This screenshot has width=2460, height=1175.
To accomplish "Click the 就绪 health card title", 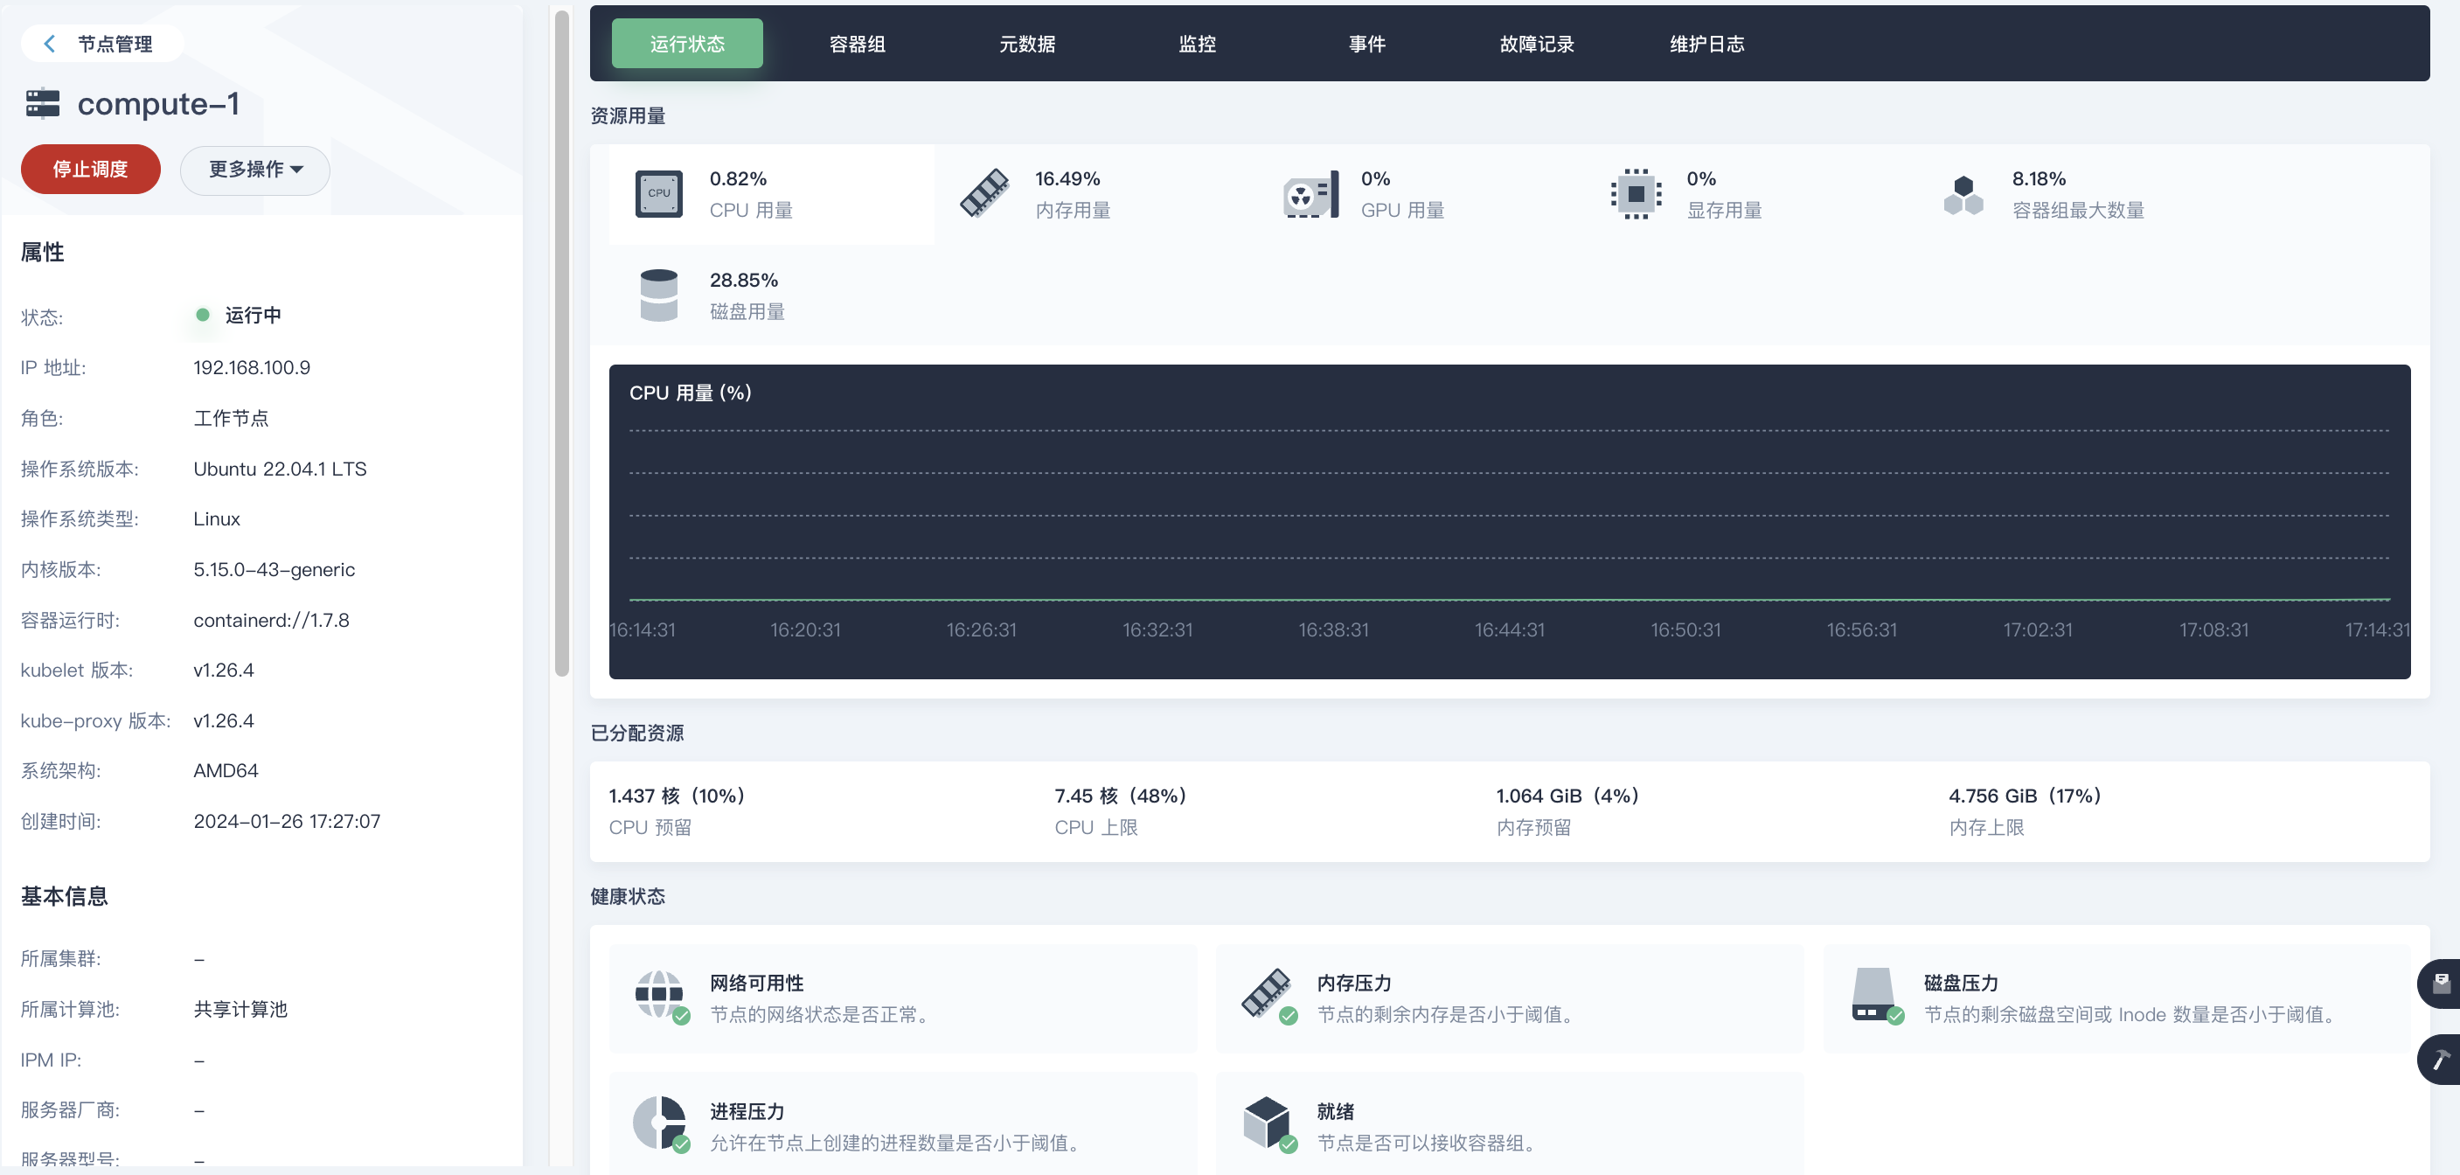I will point(1335,1111).
